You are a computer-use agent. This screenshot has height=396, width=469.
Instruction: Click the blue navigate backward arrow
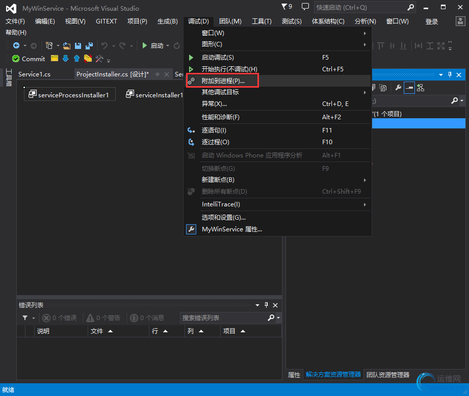click(x=16, y=46)
